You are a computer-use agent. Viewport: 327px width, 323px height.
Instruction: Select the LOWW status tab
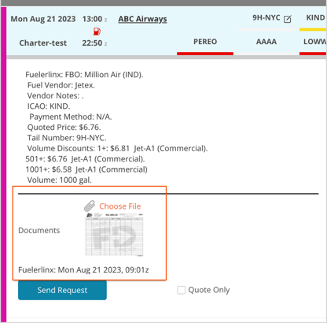click(314, 42)
